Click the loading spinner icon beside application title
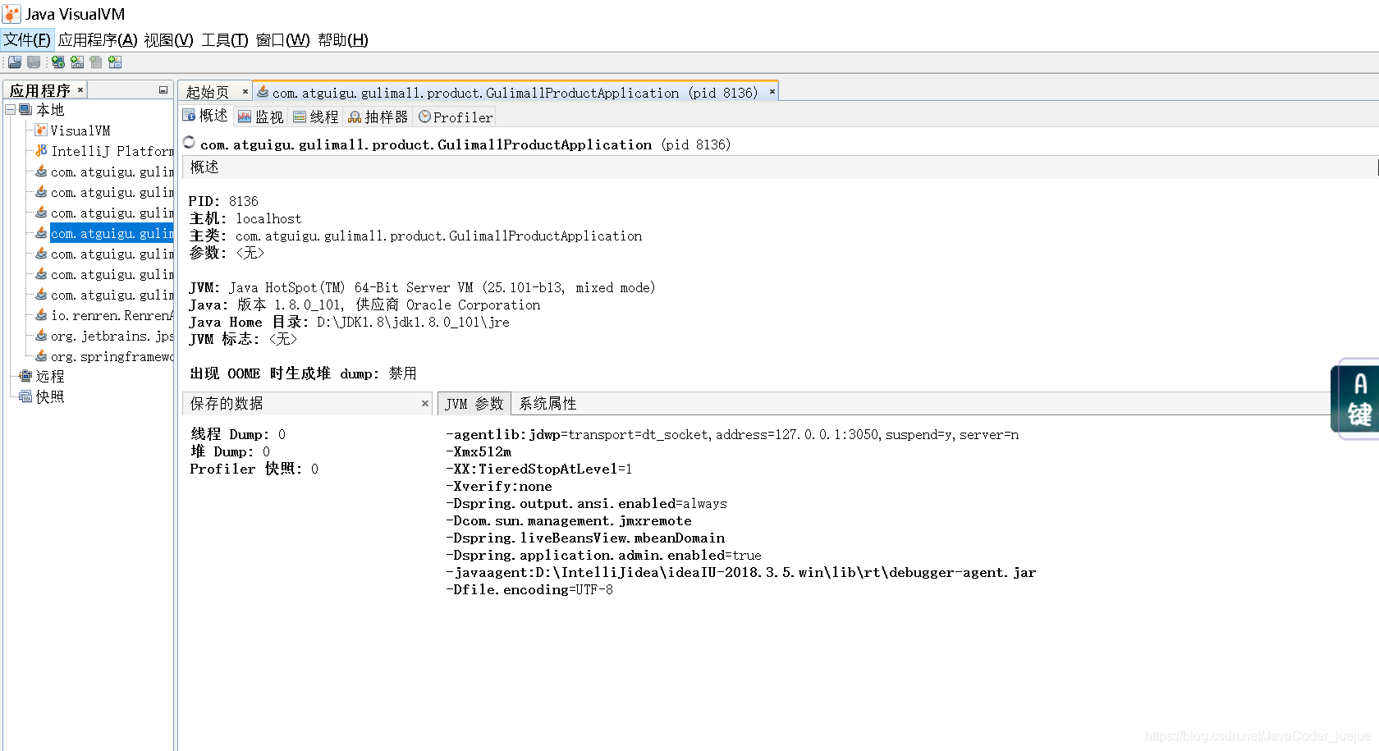The image size is (1379, 751). coord(190,143)
